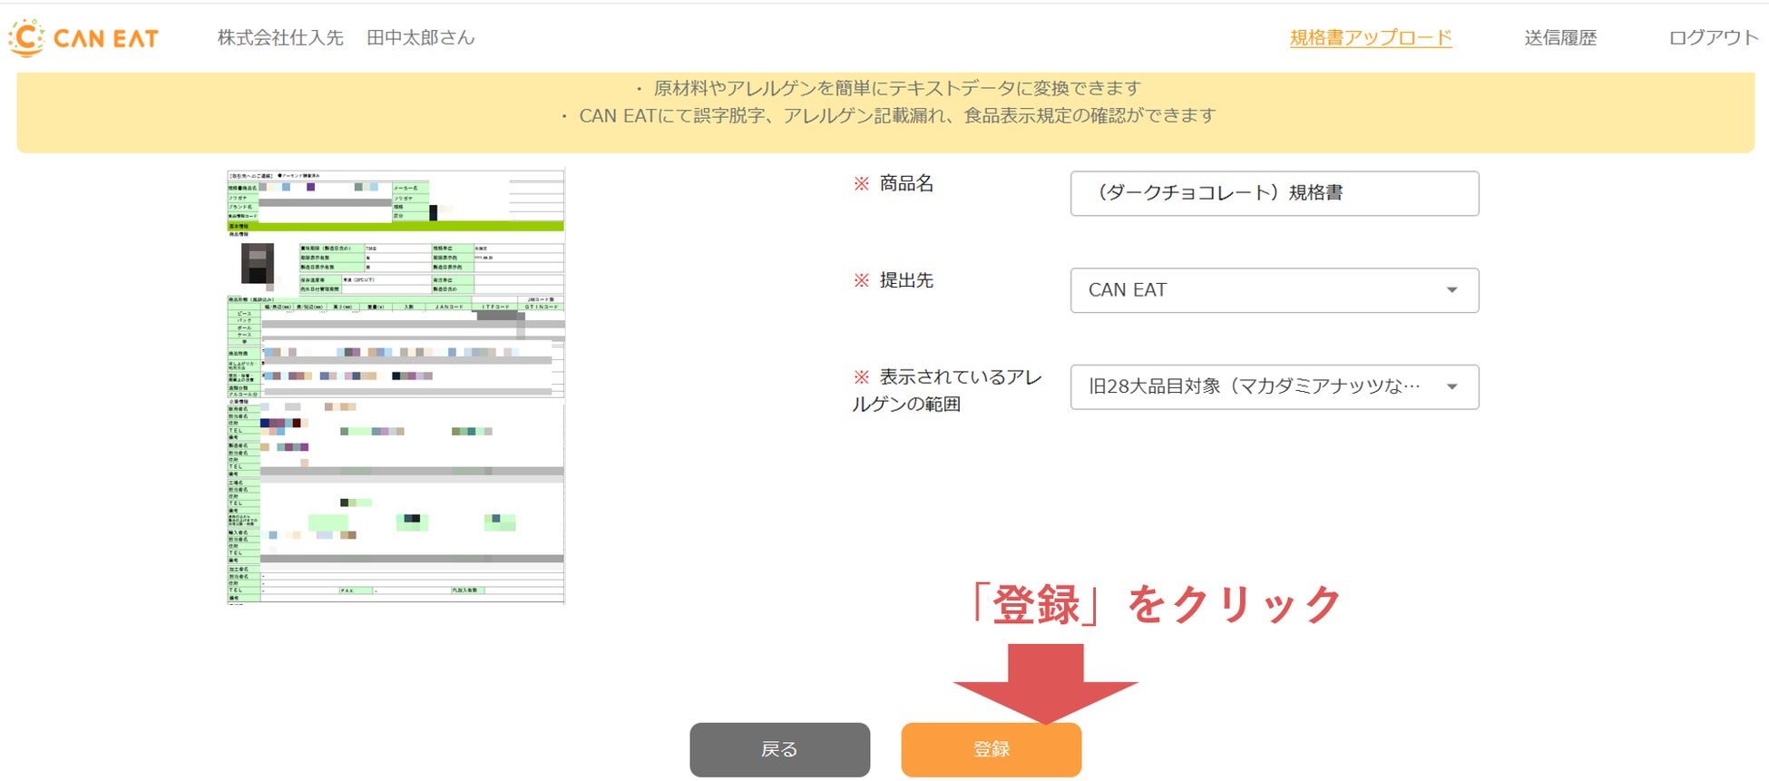Click the CAN EAT logo
Screen dimensions: 1769x781
point(83,38)
